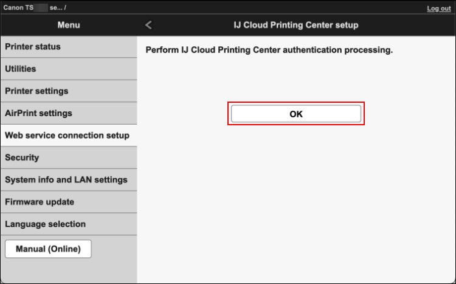
Task: Click the Log out link
Action: tap(438, 9)
